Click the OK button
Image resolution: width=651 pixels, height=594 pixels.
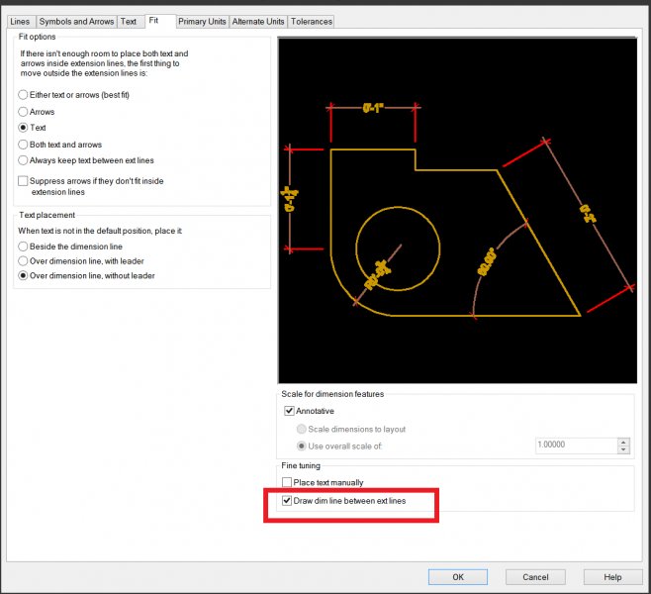(458, 577)
